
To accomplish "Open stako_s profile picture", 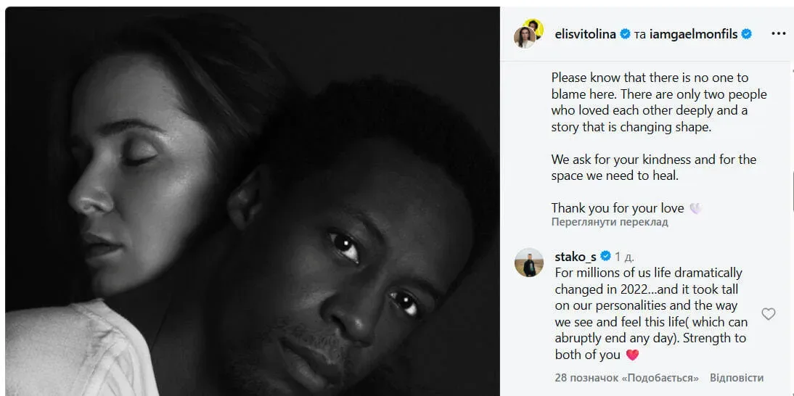I will click(528, 263).
